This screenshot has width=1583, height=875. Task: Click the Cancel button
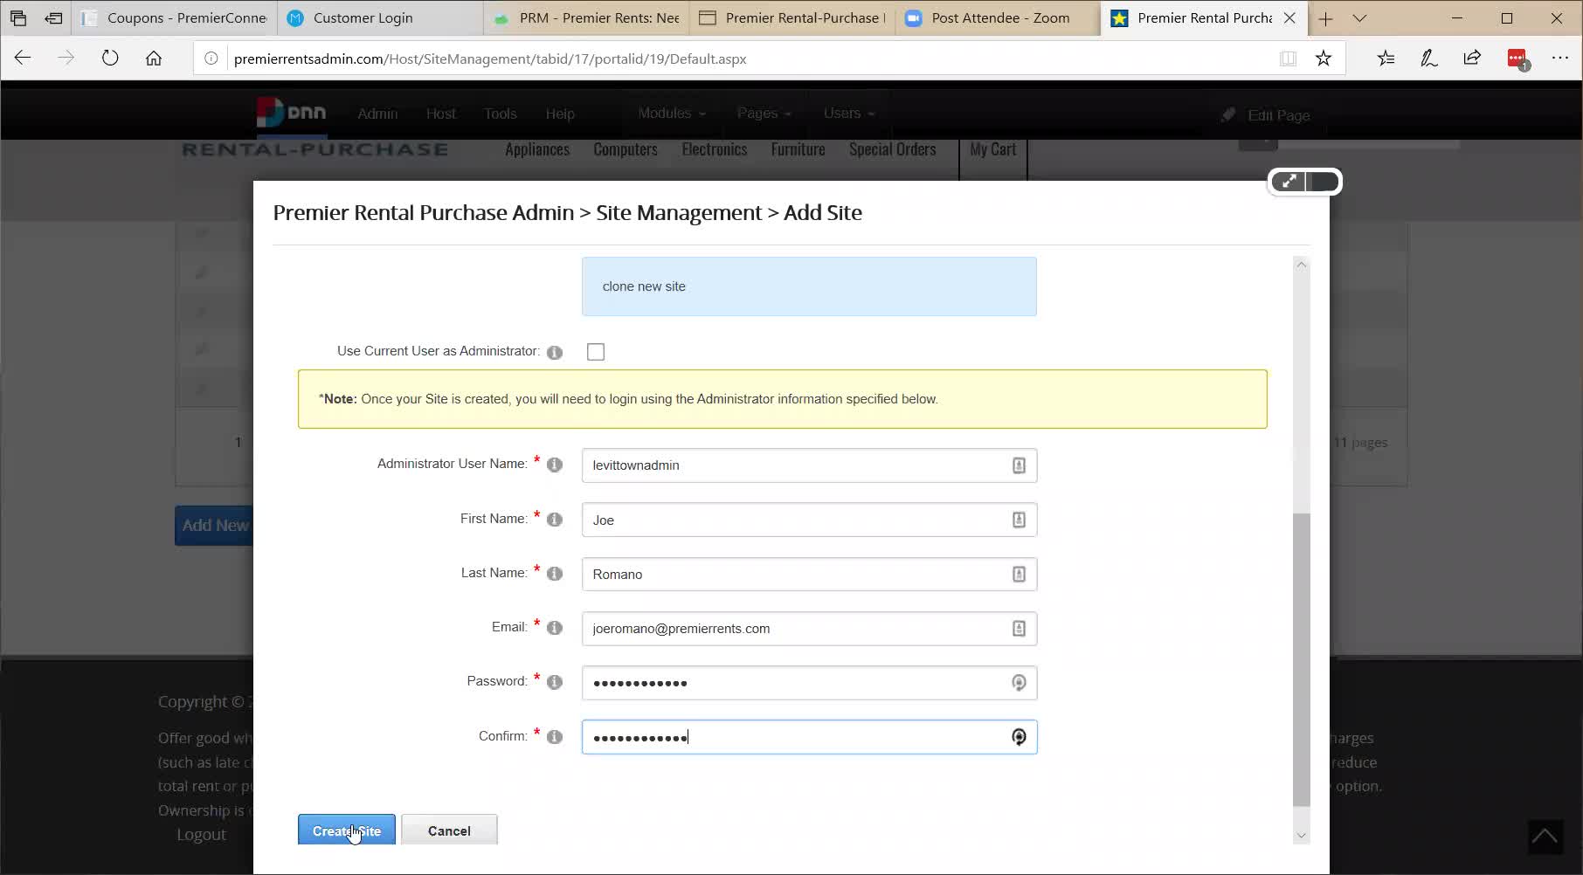pos(449,830)
